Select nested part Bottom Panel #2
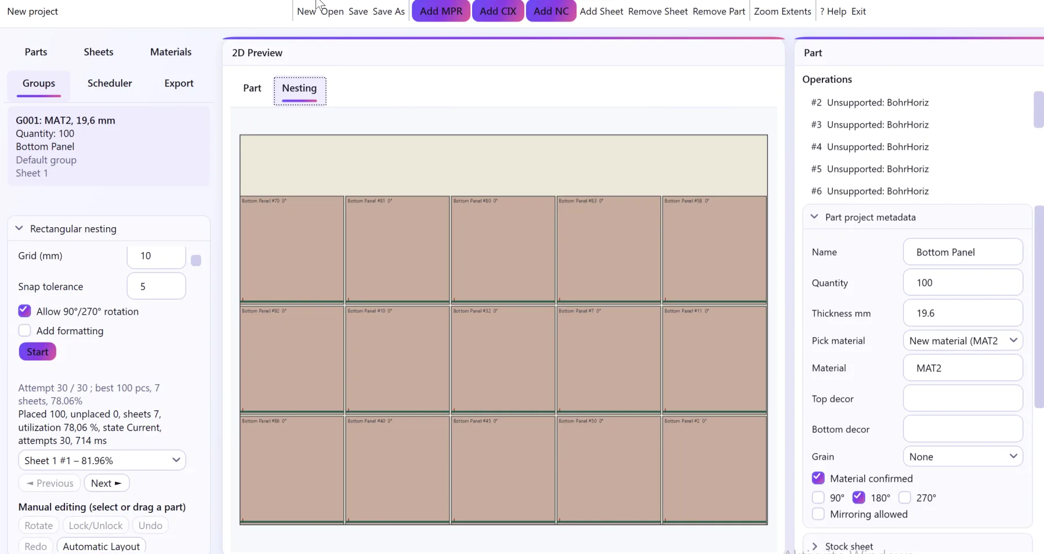Image resolution: width=1044 pixels, height=554 pixels. (715, 469)
